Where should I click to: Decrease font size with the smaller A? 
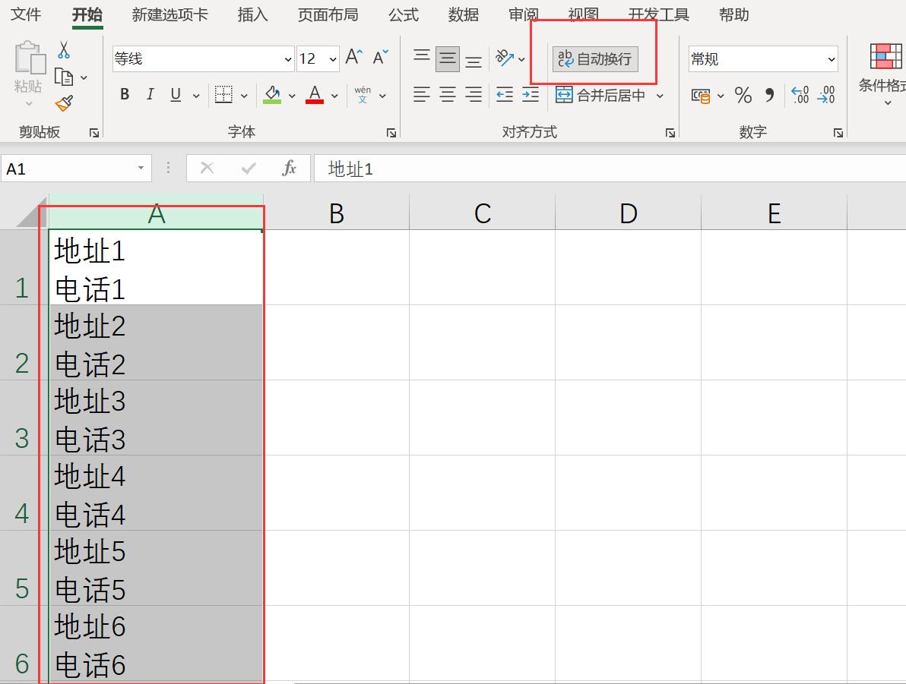380,57
